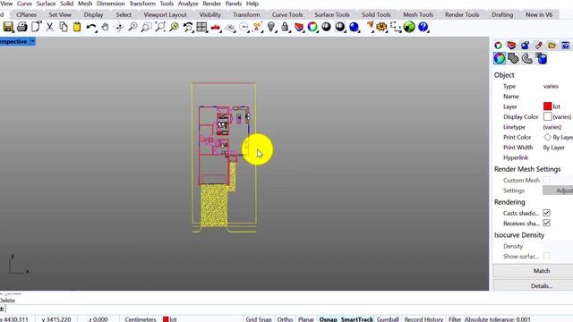
Task: Select the Material blue cylinder properties icon
Action: click(x=542, y=58)
